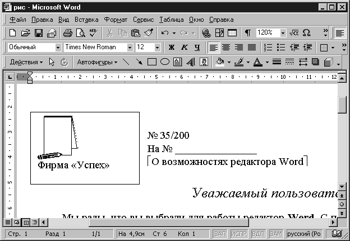The image size is (350, 241).
Task: Create a new blank document
Action: pos(12,33)
